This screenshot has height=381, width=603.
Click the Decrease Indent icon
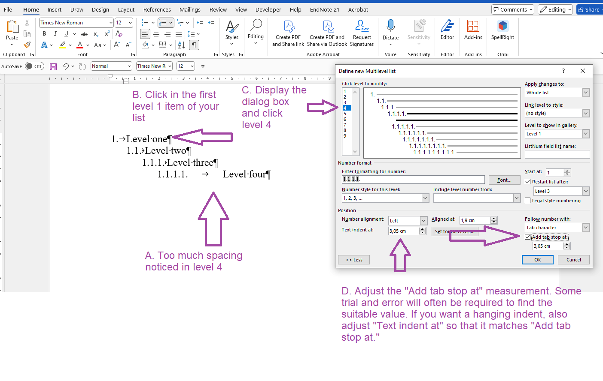[x=200, y=23]
